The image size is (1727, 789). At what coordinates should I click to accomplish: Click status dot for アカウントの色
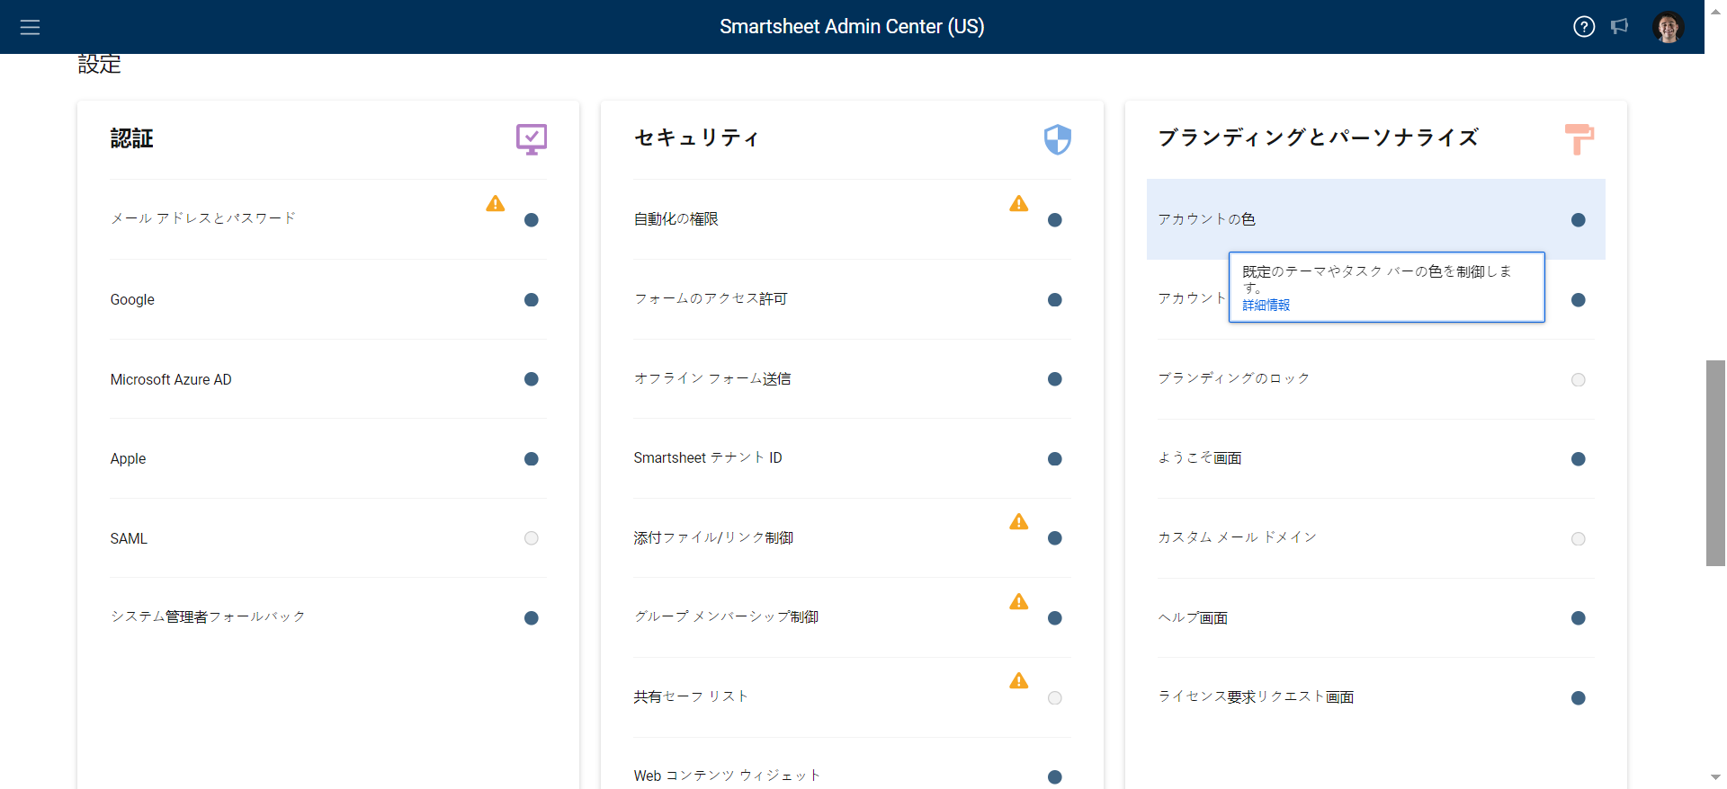click(1579, 220)
